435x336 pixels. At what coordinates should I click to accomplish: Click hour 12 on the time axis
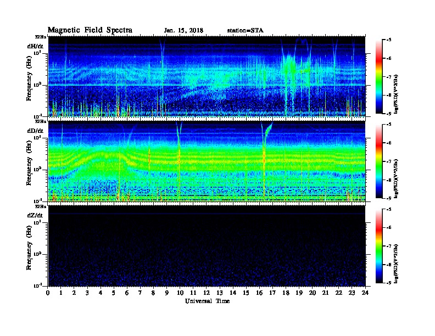207,293
